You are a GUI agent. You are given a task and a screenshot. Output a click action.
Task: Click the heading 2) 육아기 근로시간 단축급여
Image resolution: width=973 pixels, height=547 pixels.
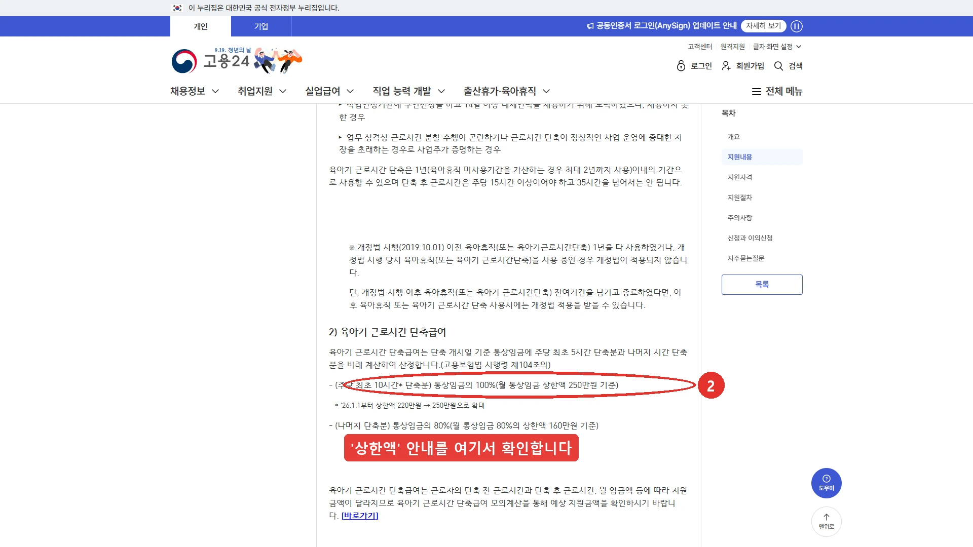(x=387, y=332)
